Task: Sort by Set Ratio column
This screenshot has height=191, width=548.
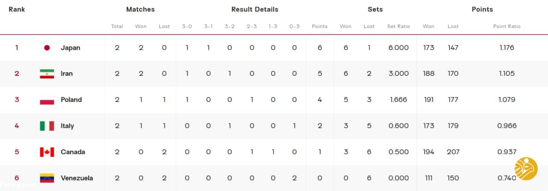Action: click(399, 26)
